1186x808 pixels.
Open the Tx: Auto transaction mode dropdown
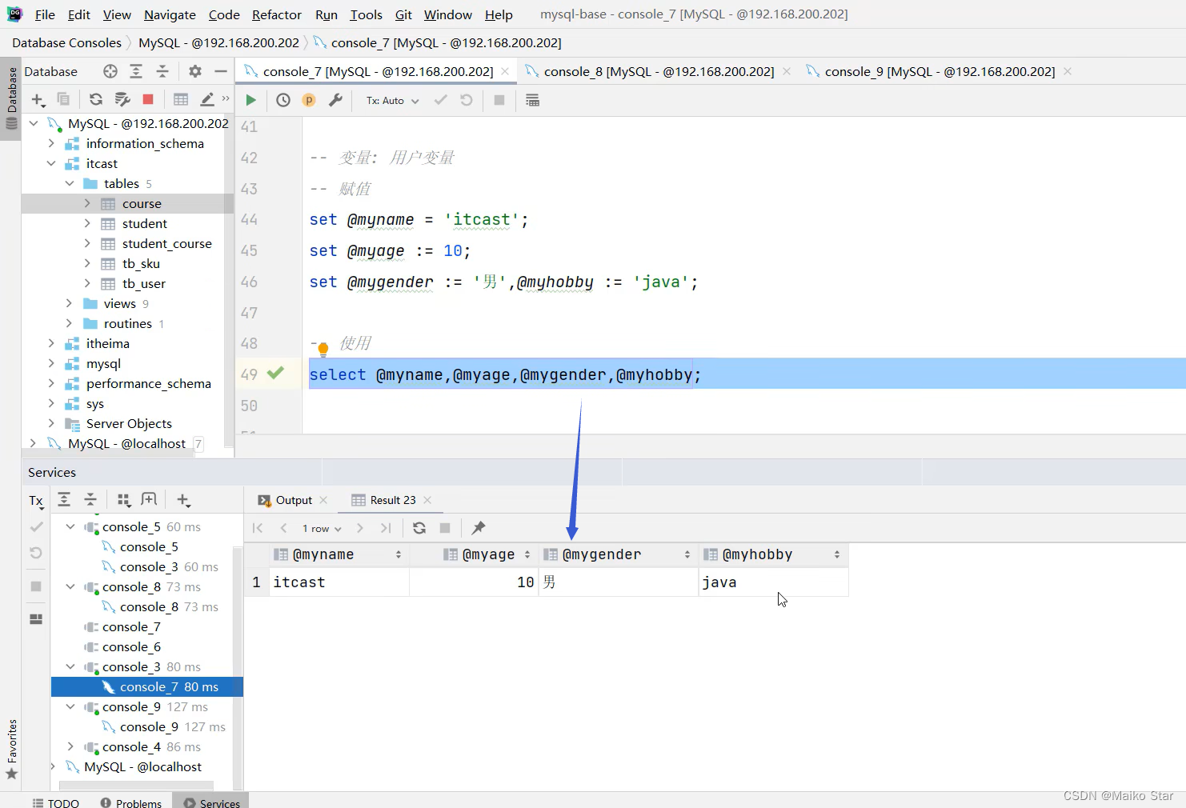392,101
